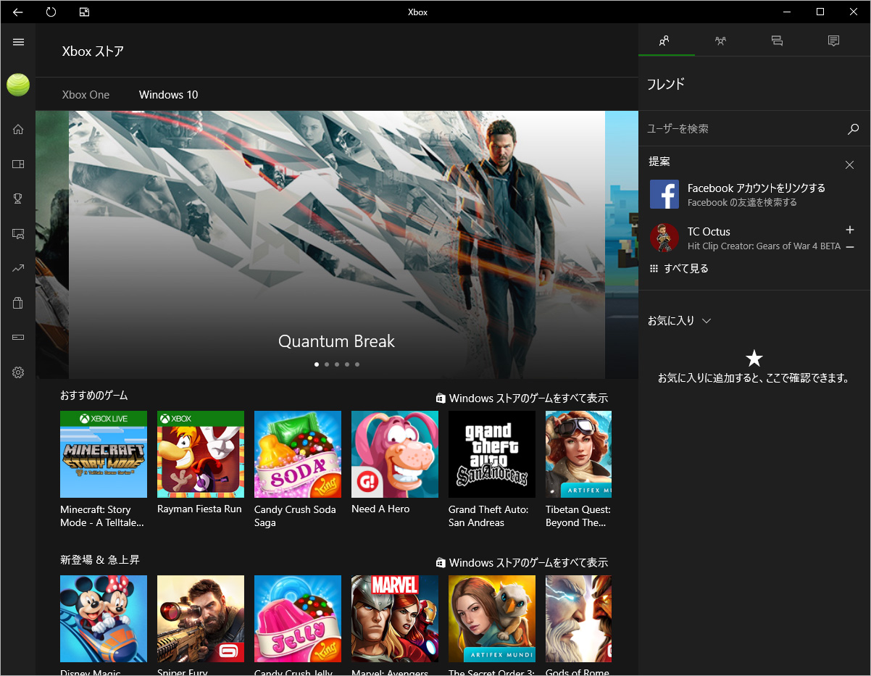
Task: Switch to the Activity alerts tab
Action: 833,41
